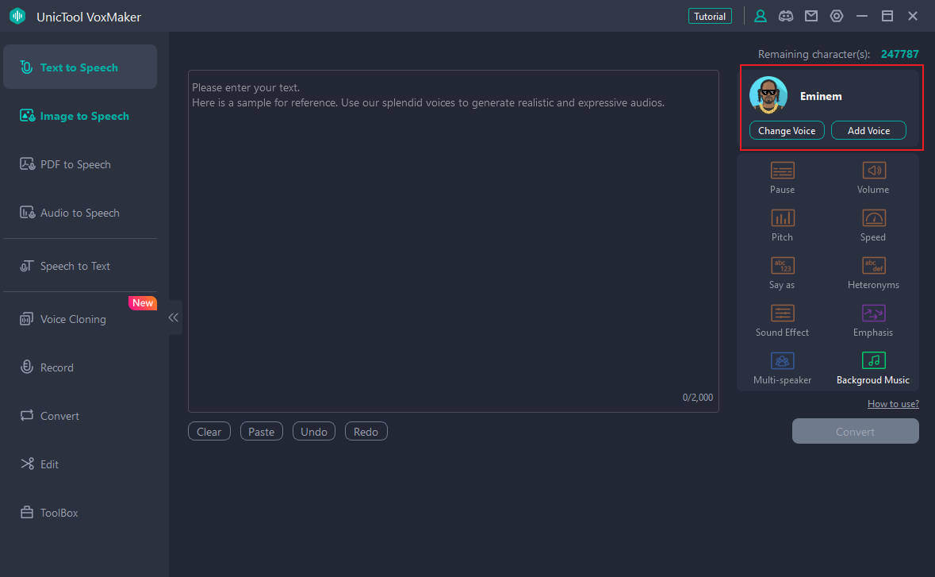The height and width of the screenshot is (577, 935).
Task: Click the Add Voice button
Action: tap(868, 131)
